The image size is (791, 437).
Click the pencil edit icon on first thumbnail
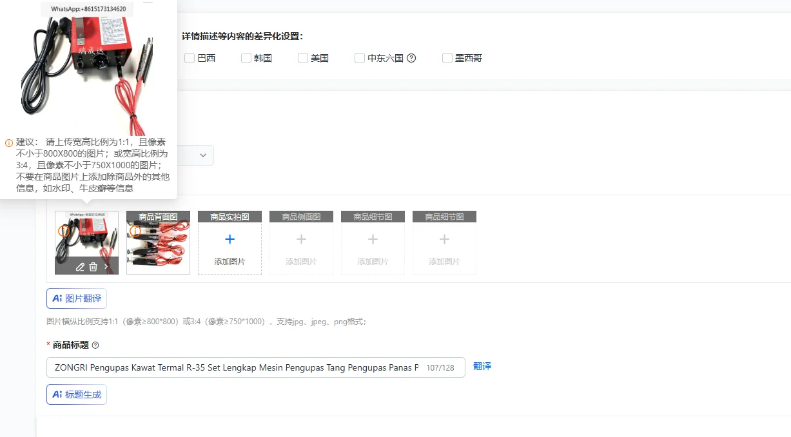click(80, 266)
